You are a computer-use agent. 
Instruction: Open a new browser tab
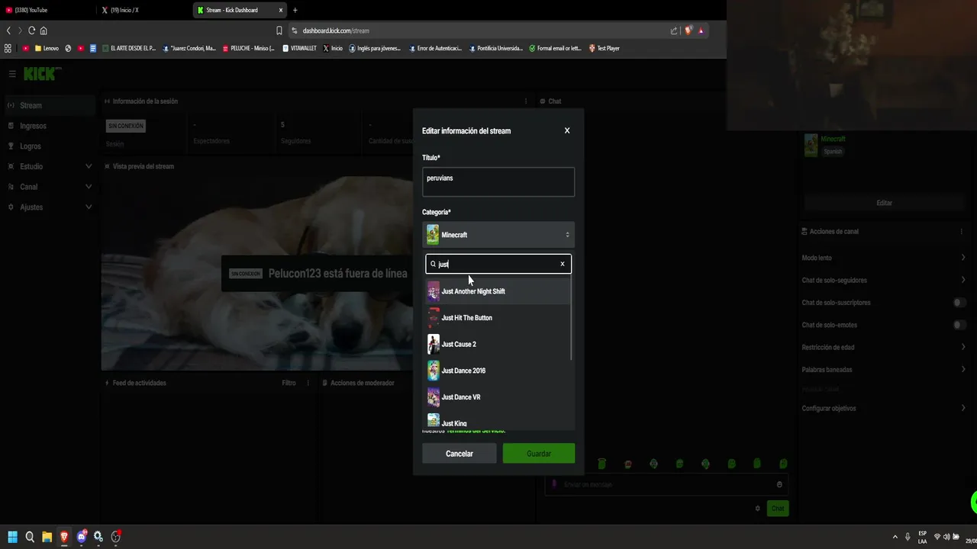coord(295,10)
